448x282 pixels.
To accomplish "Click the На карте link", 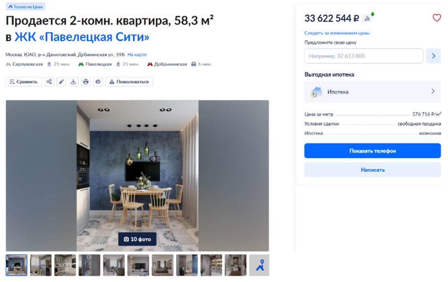I will tap(137, 55).
